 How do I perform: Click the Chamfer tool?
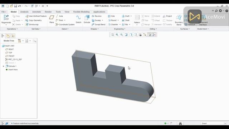point(113,25)
